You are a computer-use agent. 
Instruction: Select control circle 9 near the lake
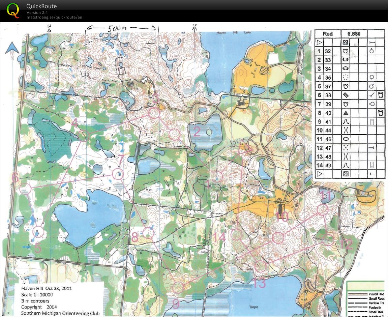pyautogui.click(x=178, y=287)
